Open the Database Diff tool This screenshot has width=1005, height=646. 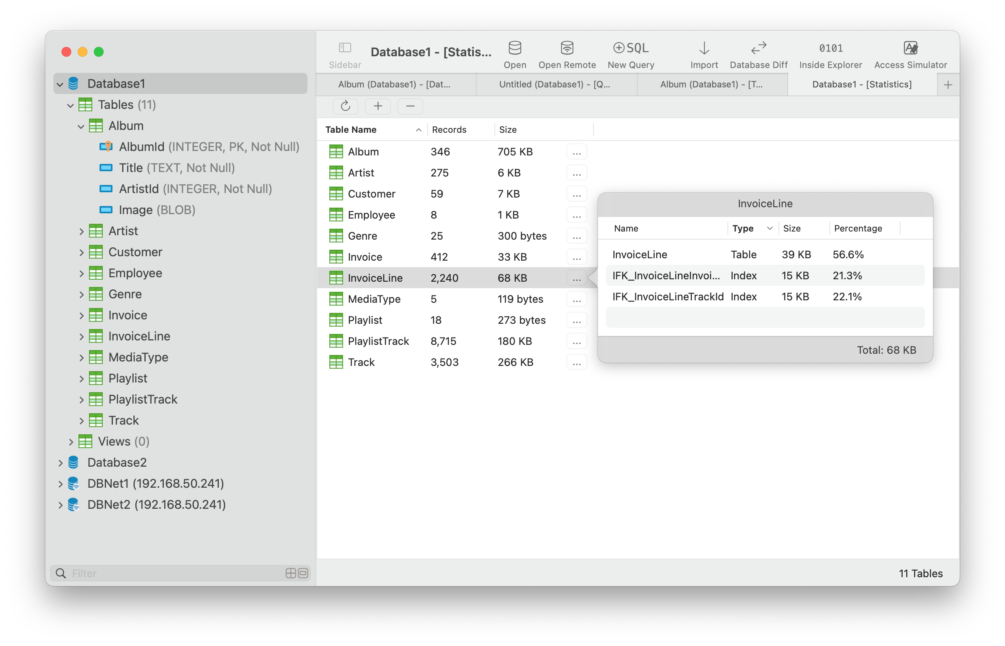[x=759, y=55]
